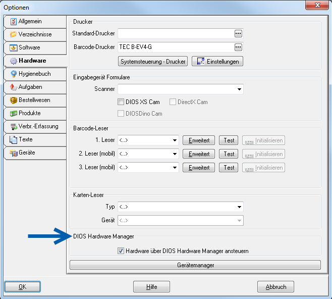Screen dimensions: 332x299
Task: Browse for Standard-Drucker via ellipsis button
Action: 238,33
